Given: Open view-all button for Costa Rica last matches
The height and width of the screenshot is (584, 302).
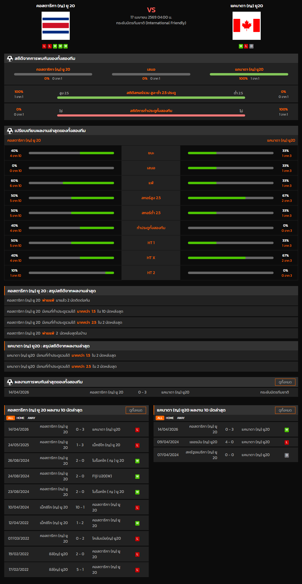Looking at the screenshot, I should pyautogui.click(x=136, y=410).
